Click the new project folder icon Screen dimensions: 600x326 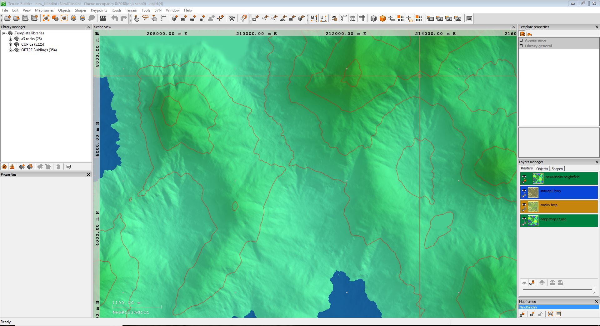coord(7,18)
